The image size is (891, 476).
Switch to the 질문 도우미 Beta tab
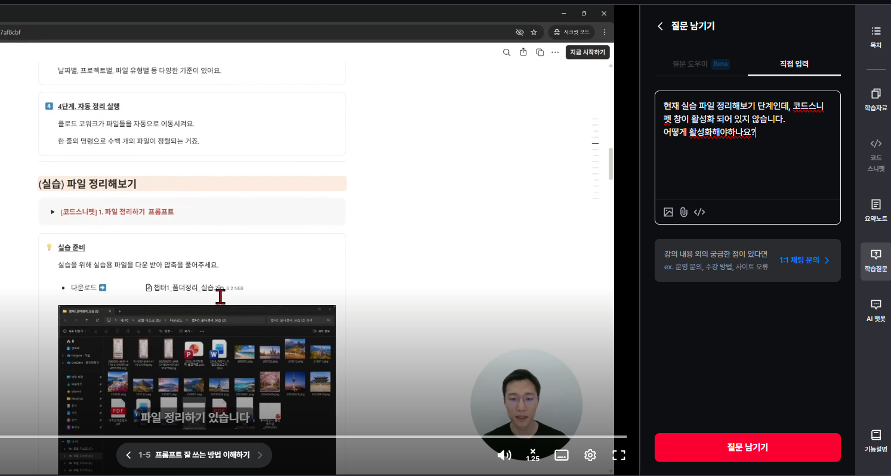point(701,64)
